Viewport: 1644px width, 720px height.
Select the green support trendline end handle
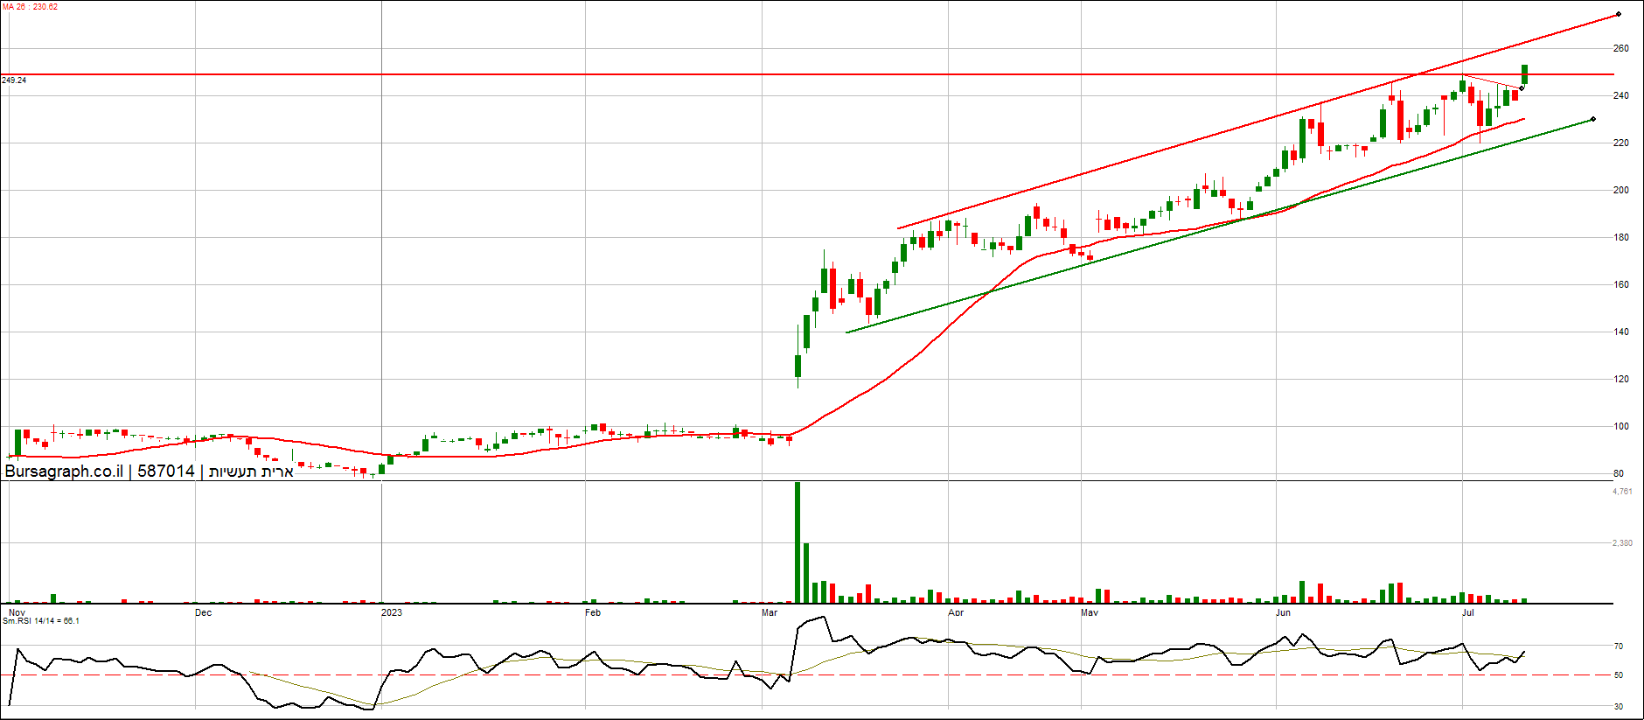point(1593,119)
